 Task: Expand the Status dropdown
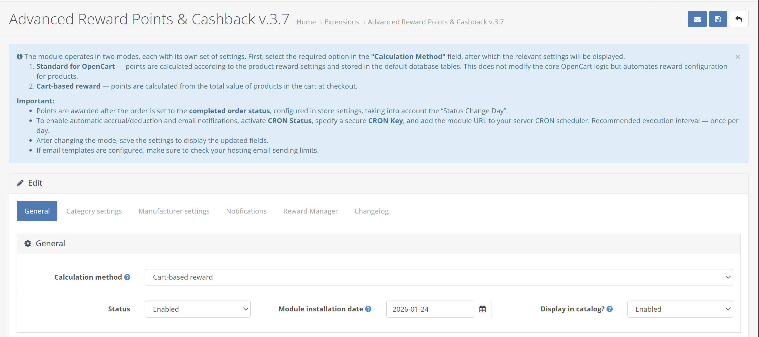(198, 309)
